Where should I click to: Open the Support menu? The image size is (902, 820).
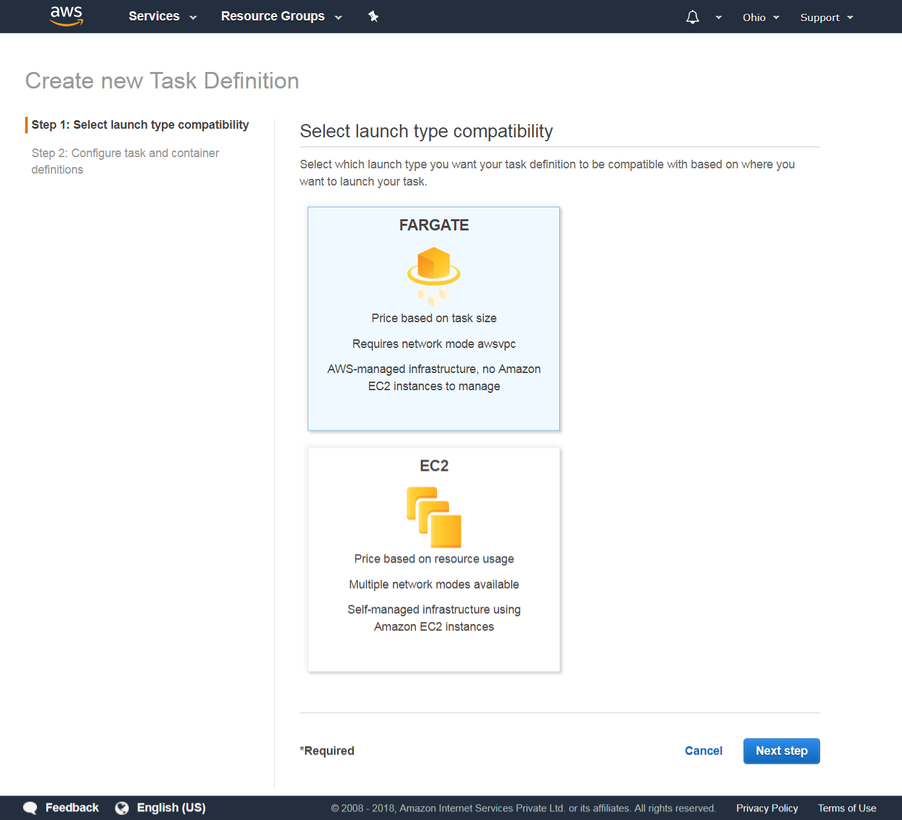pos(827,17)
